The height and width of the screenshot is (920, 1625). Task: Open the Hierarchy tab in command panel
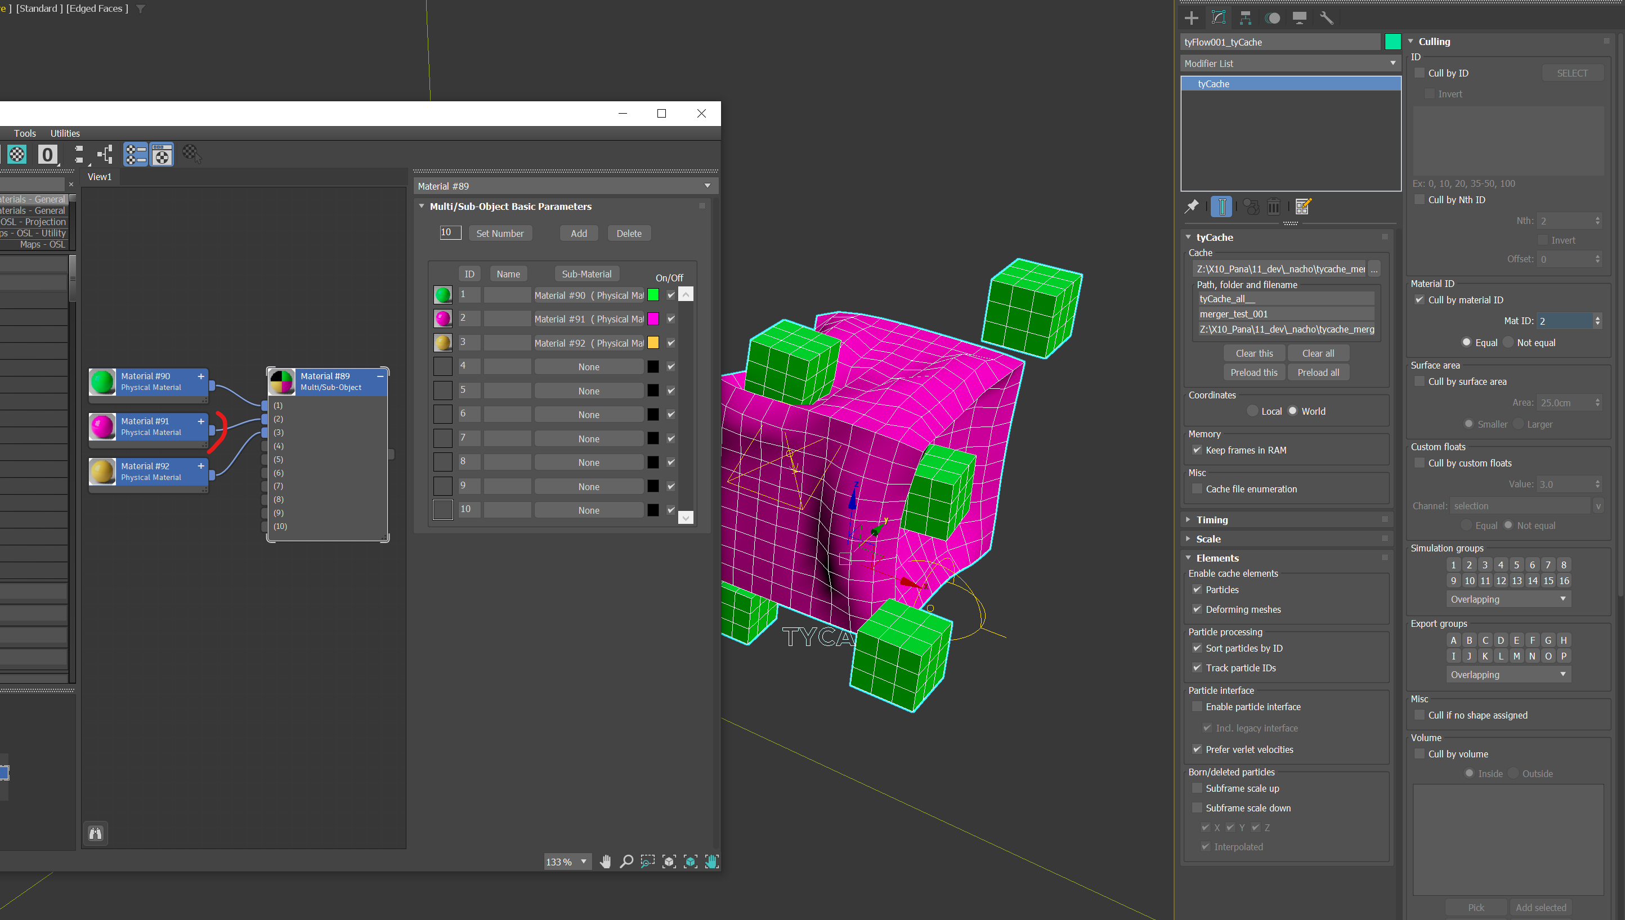tap(1245, 17)
